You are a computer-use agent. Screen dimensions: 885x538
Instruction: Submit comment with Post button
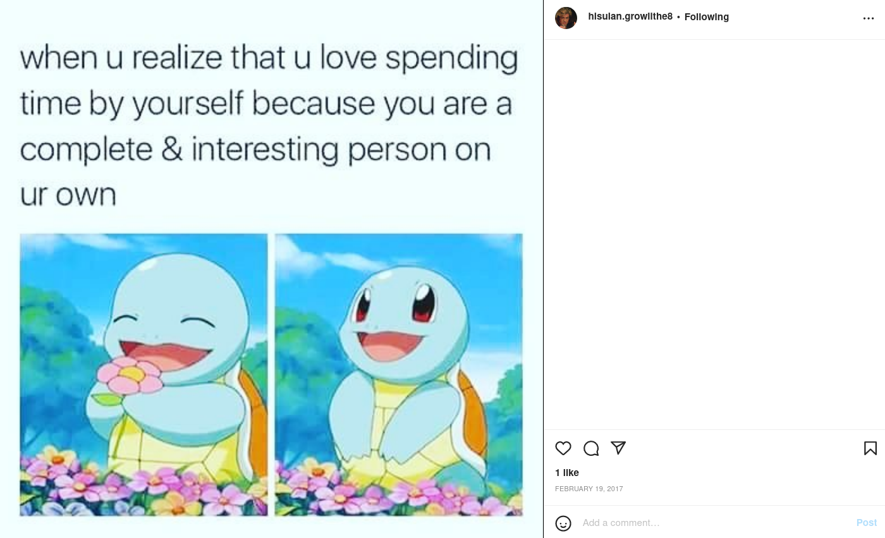coord(867,523)
